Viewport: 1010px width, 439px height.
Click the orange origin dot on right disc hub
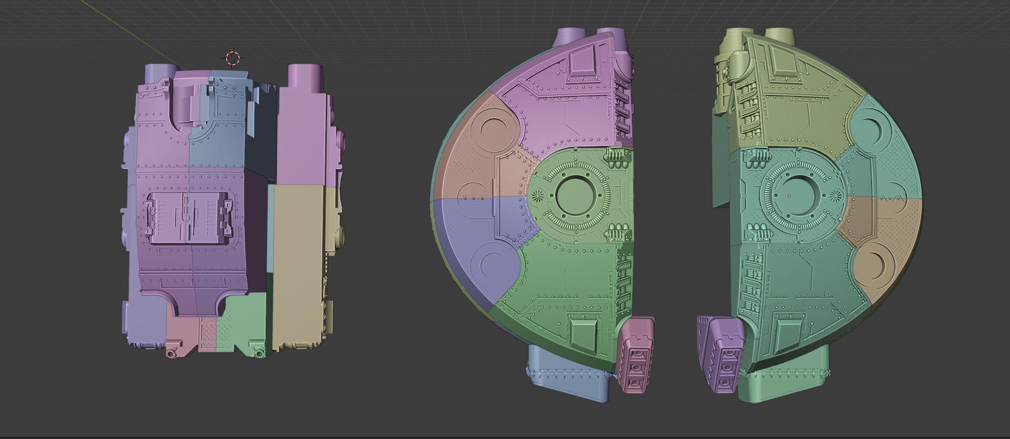click(789, 196)
